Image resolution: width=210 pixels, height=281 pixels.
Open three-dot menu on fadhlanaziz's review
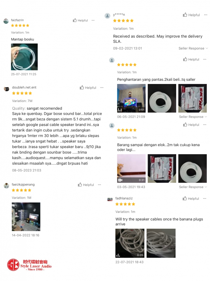[205, 198]
